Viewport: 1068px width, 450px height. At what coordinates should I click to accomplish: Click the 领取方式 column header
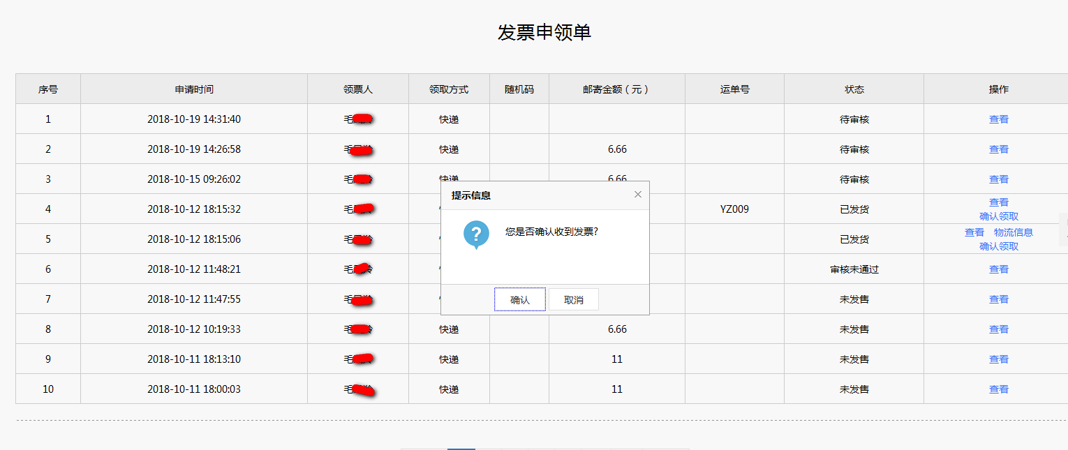[449, 89]
